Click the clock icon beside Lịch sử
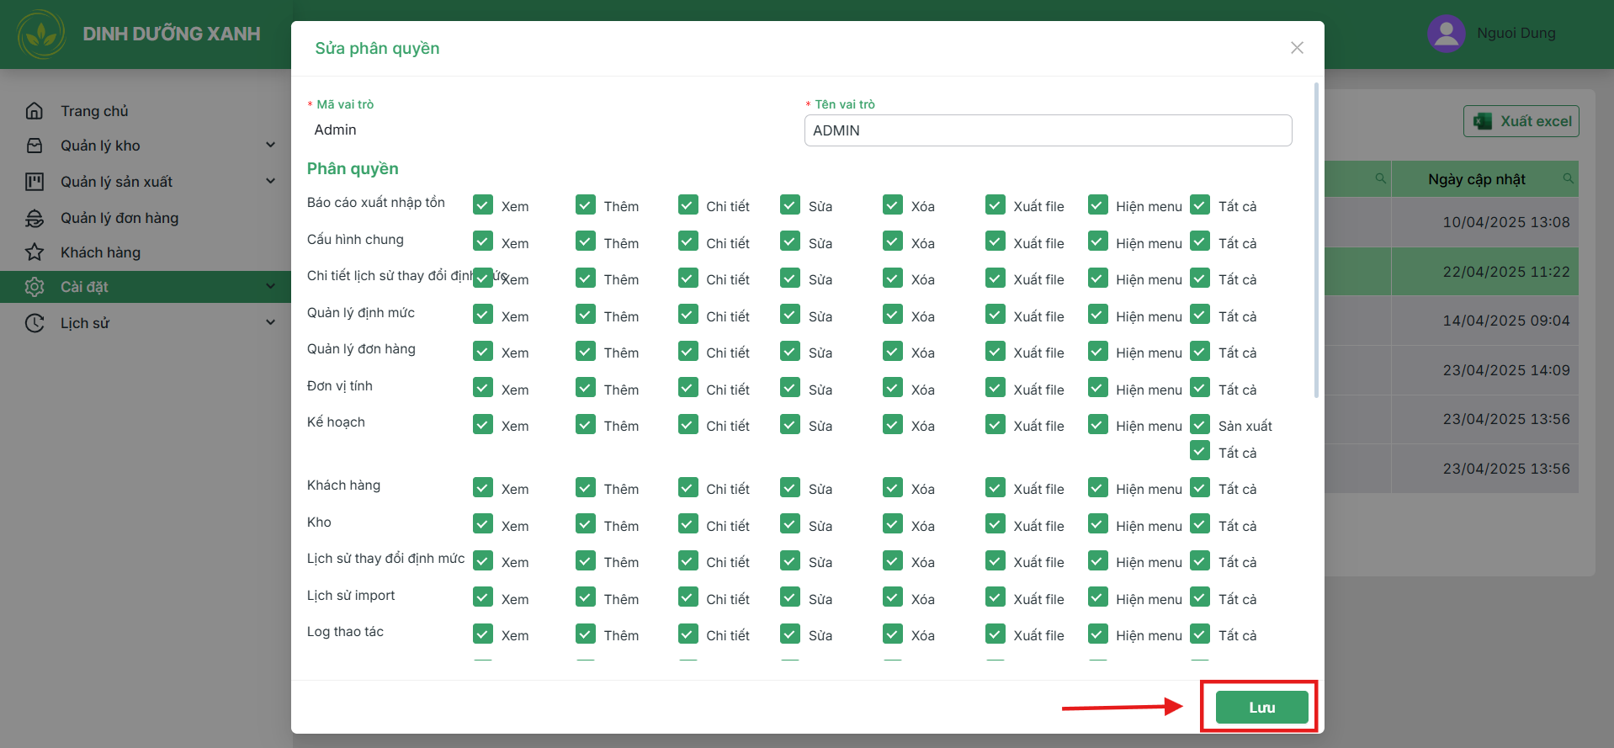1614x748 pixels. coord(35,323)
